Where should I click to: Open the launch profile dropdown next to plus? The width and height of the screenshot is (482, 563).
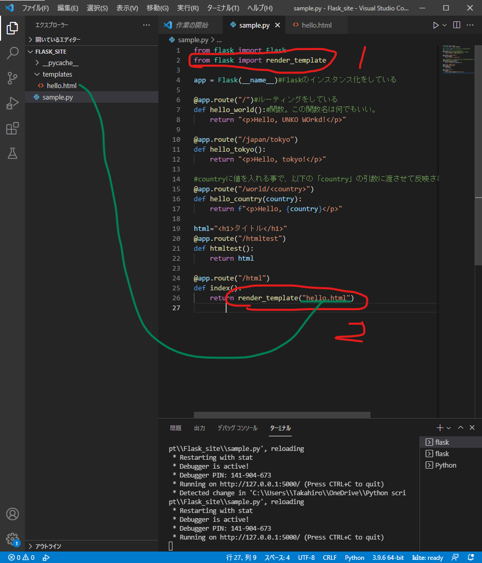449,428
